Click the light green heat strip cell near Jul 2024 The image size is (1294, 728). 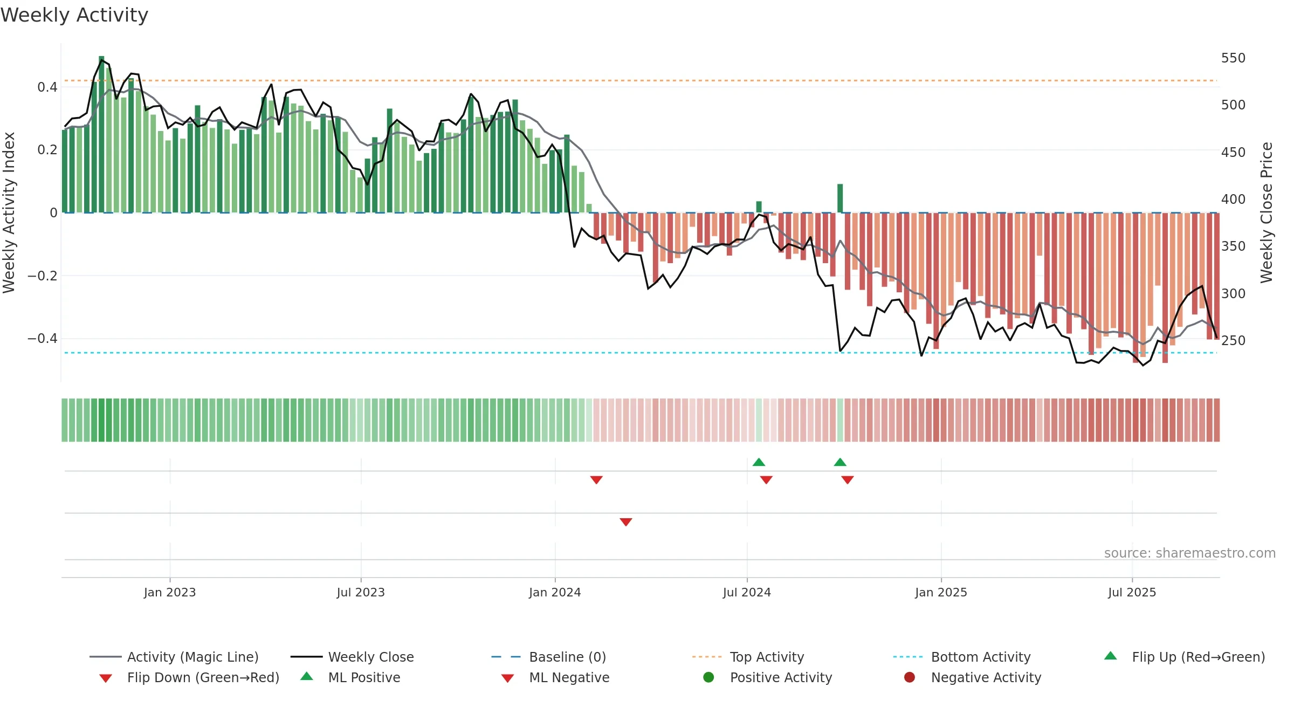click(x=759, y=420)
